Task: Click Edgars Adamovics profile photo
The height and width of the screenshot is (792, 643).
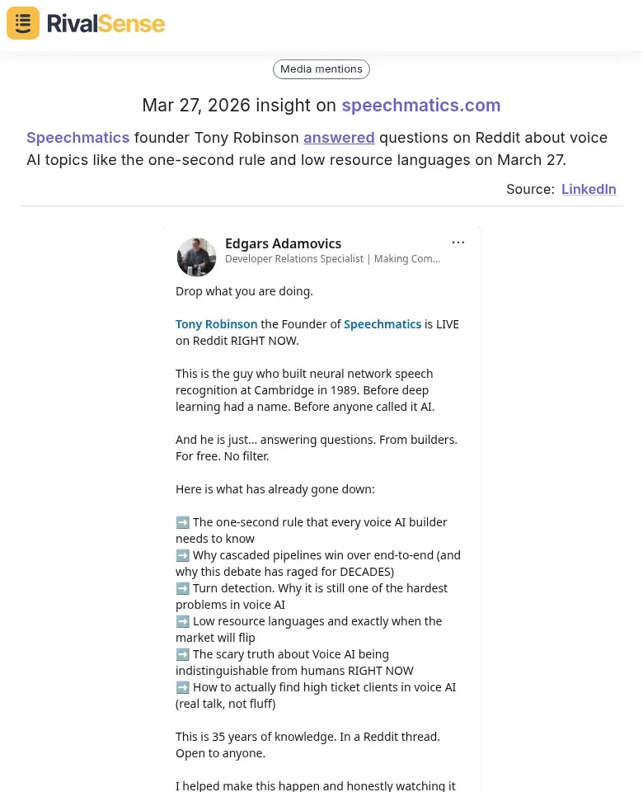Action: (196, 257)
